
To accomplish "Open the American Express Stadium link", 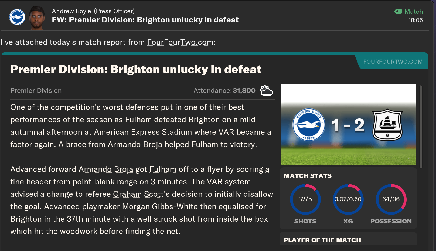I will pyautogui.click(x=143, y=132).
